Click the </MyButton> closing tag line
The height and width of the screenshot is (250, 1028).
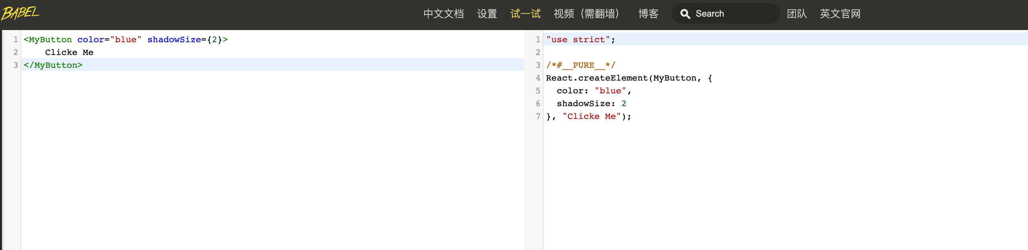coord(53,65)
